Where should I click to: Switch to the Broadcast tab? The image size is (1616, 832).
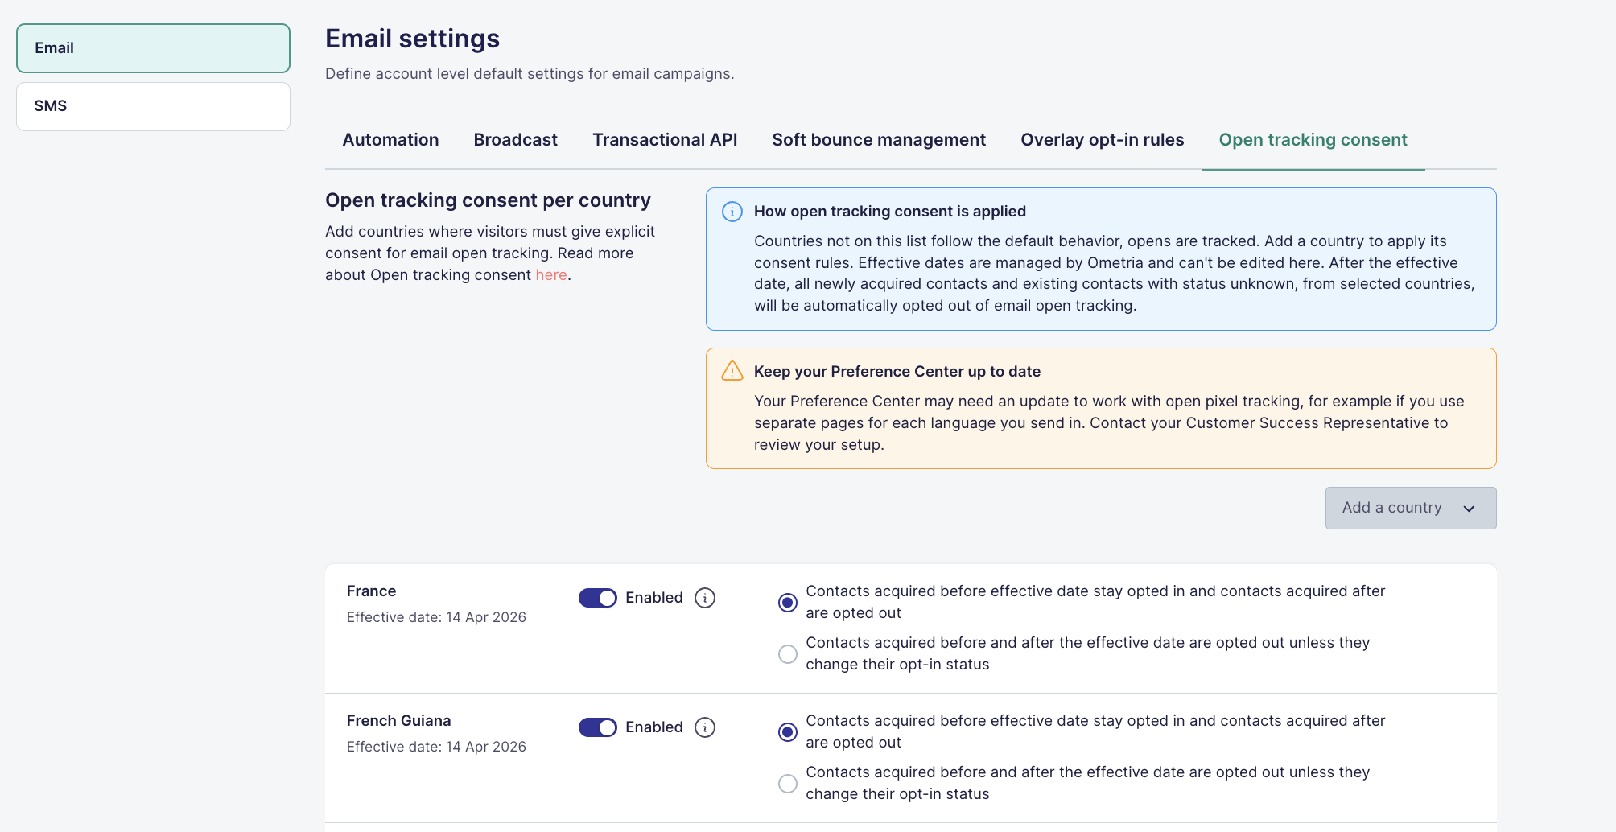(515, 140)
